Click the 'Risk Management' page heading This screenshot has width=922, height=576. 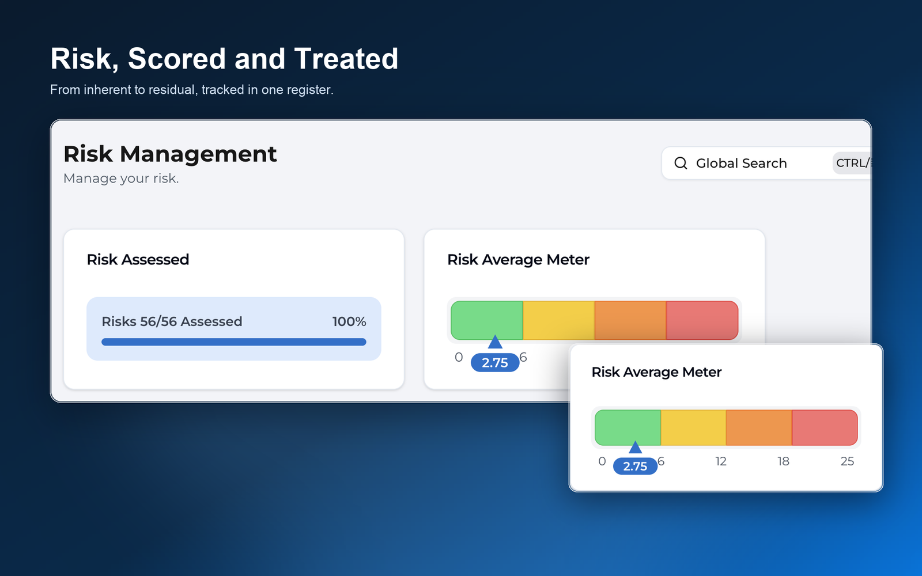(x=170, y=154)
